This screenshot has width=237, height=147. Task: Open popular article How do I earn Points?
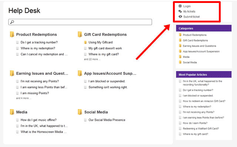[x=195, y=123]
